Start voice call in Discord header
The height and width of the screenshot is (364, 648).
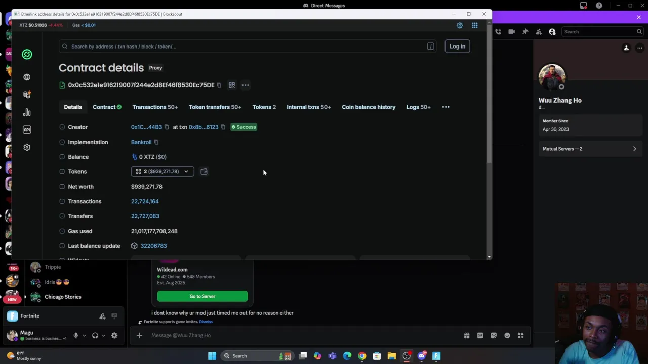498,32
